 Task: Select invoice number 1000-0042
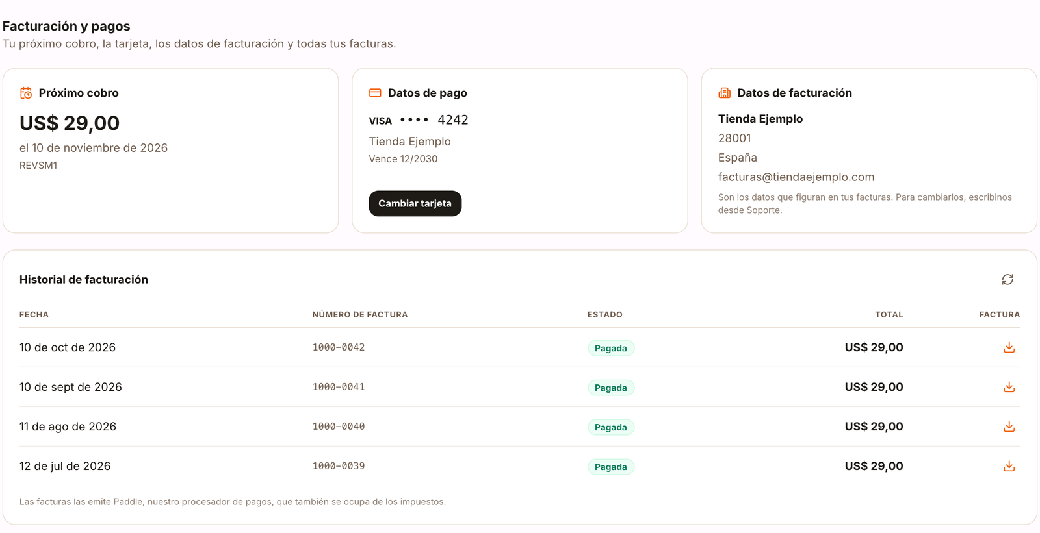point(339,347)
